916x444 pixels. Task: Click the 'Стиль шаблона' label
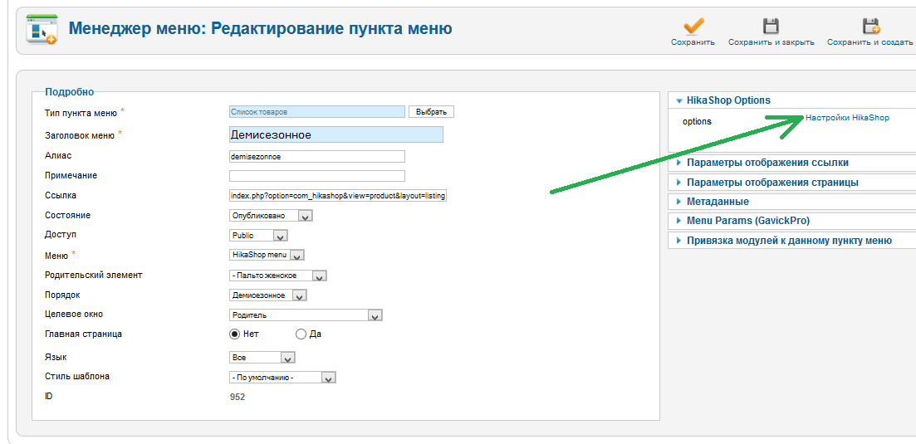coord(77,377)
